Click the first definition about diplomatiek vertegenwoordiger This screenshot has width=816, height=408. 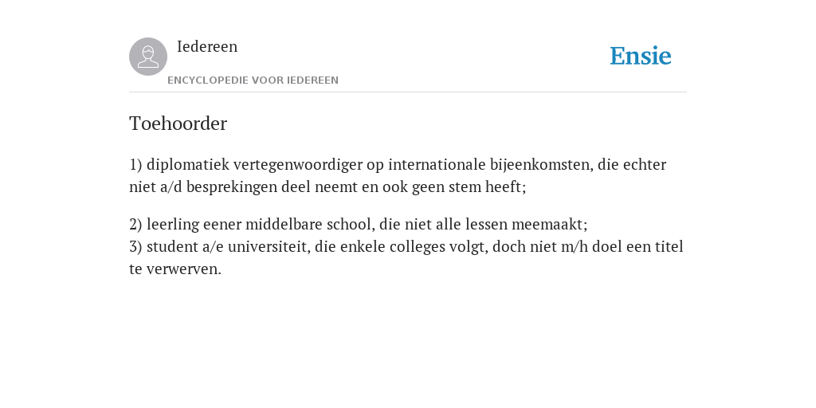tap(398, 175)
